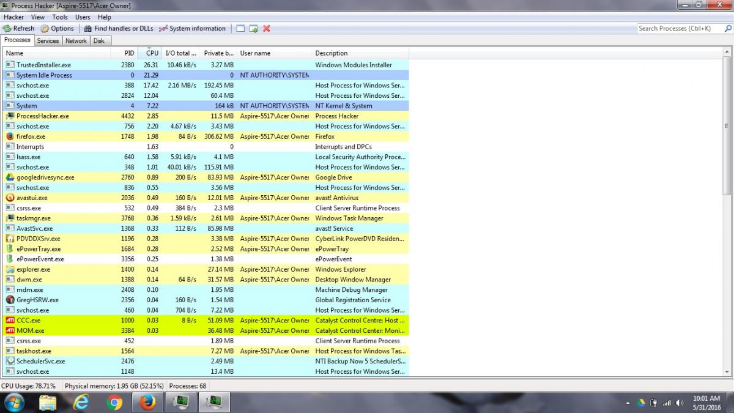Open the Hacker menu

point(14,17)
